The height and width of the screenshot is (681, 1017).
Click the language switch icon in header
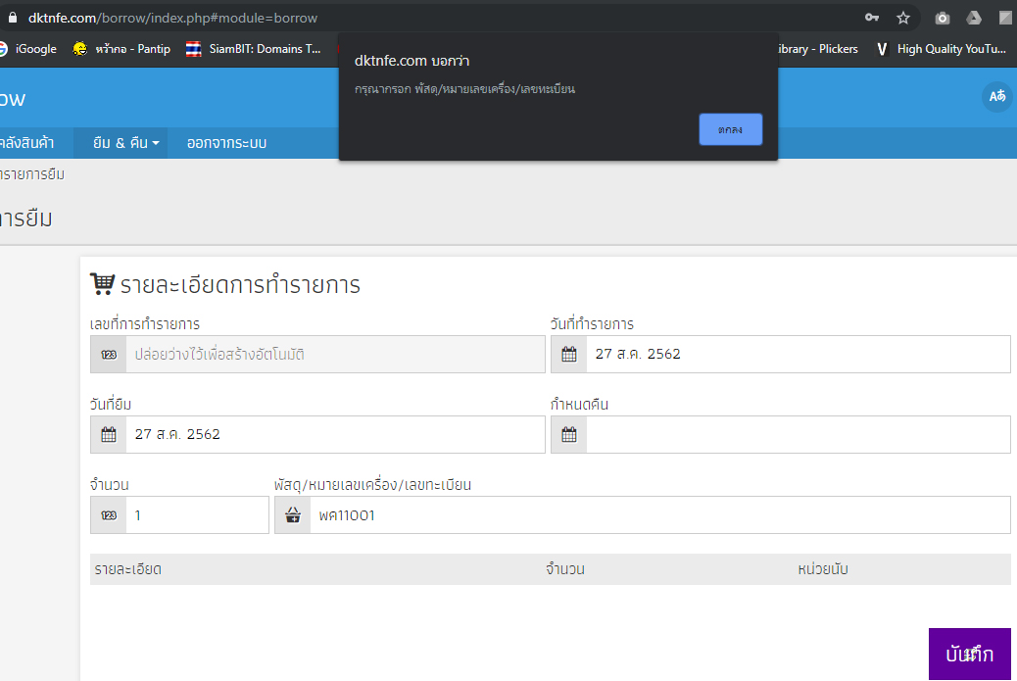(996, 96)
